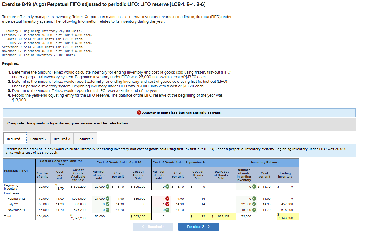Click the green checkmark beside 24,000 February 12 units sold
This screenshot has height=234, width=370.
point(107,198)
